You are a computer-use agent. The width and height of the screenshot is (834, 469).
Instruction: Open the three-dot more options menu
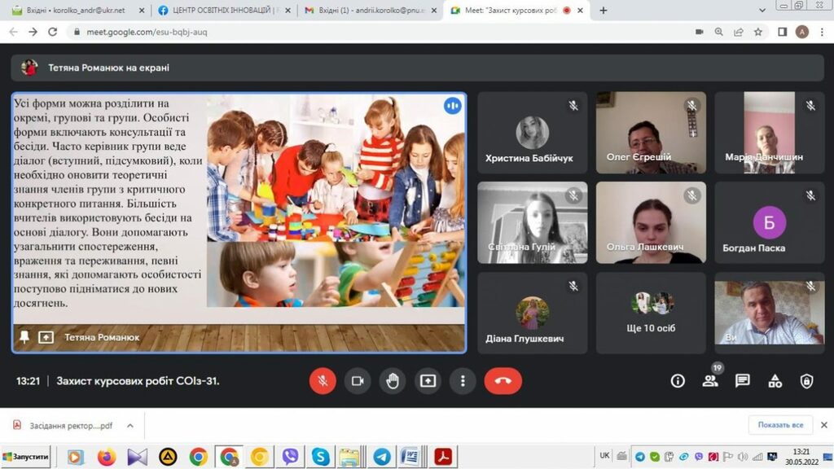coord(463,380)
